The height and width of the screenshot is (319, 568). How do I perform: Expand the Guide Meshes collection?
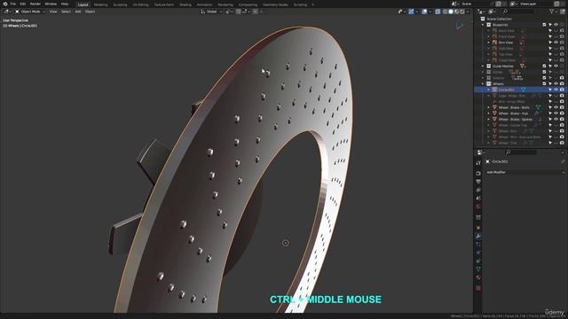click(x=483, y=66)
